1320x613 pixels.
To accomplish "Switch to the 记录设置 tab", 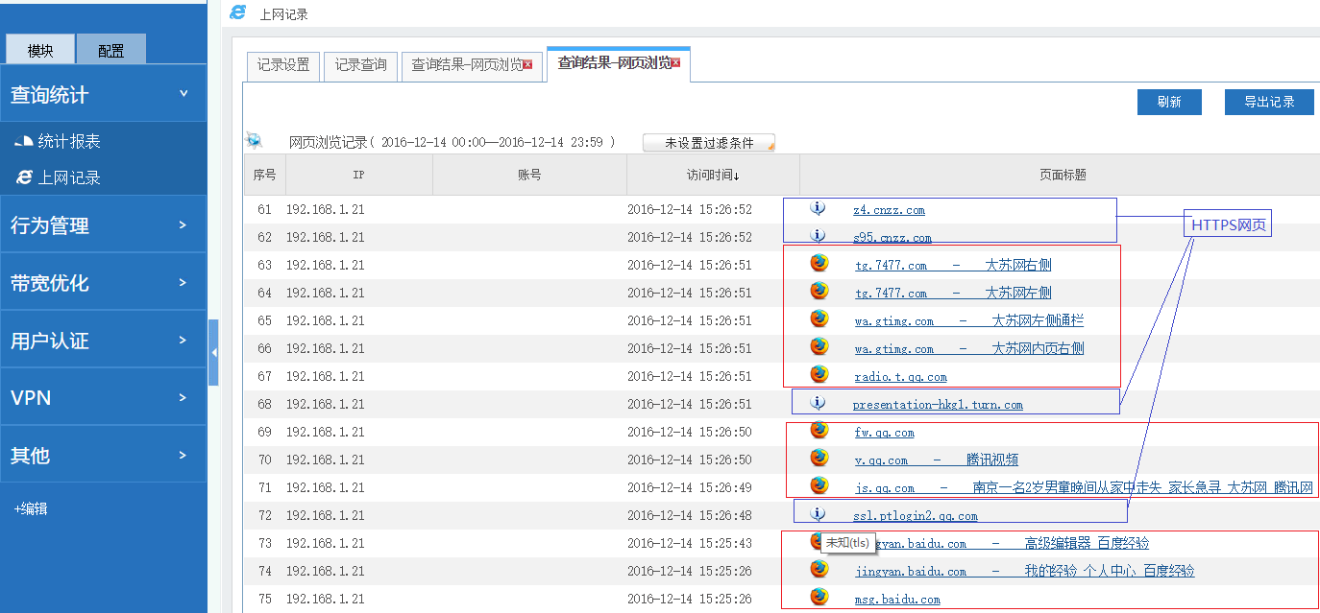I will 283,65.
